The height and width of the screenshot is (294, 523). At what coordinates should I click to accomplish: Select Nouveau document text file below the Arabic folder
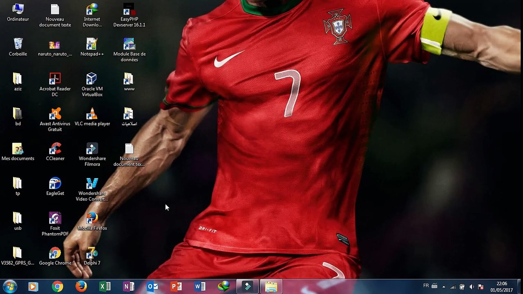point(129,155)
